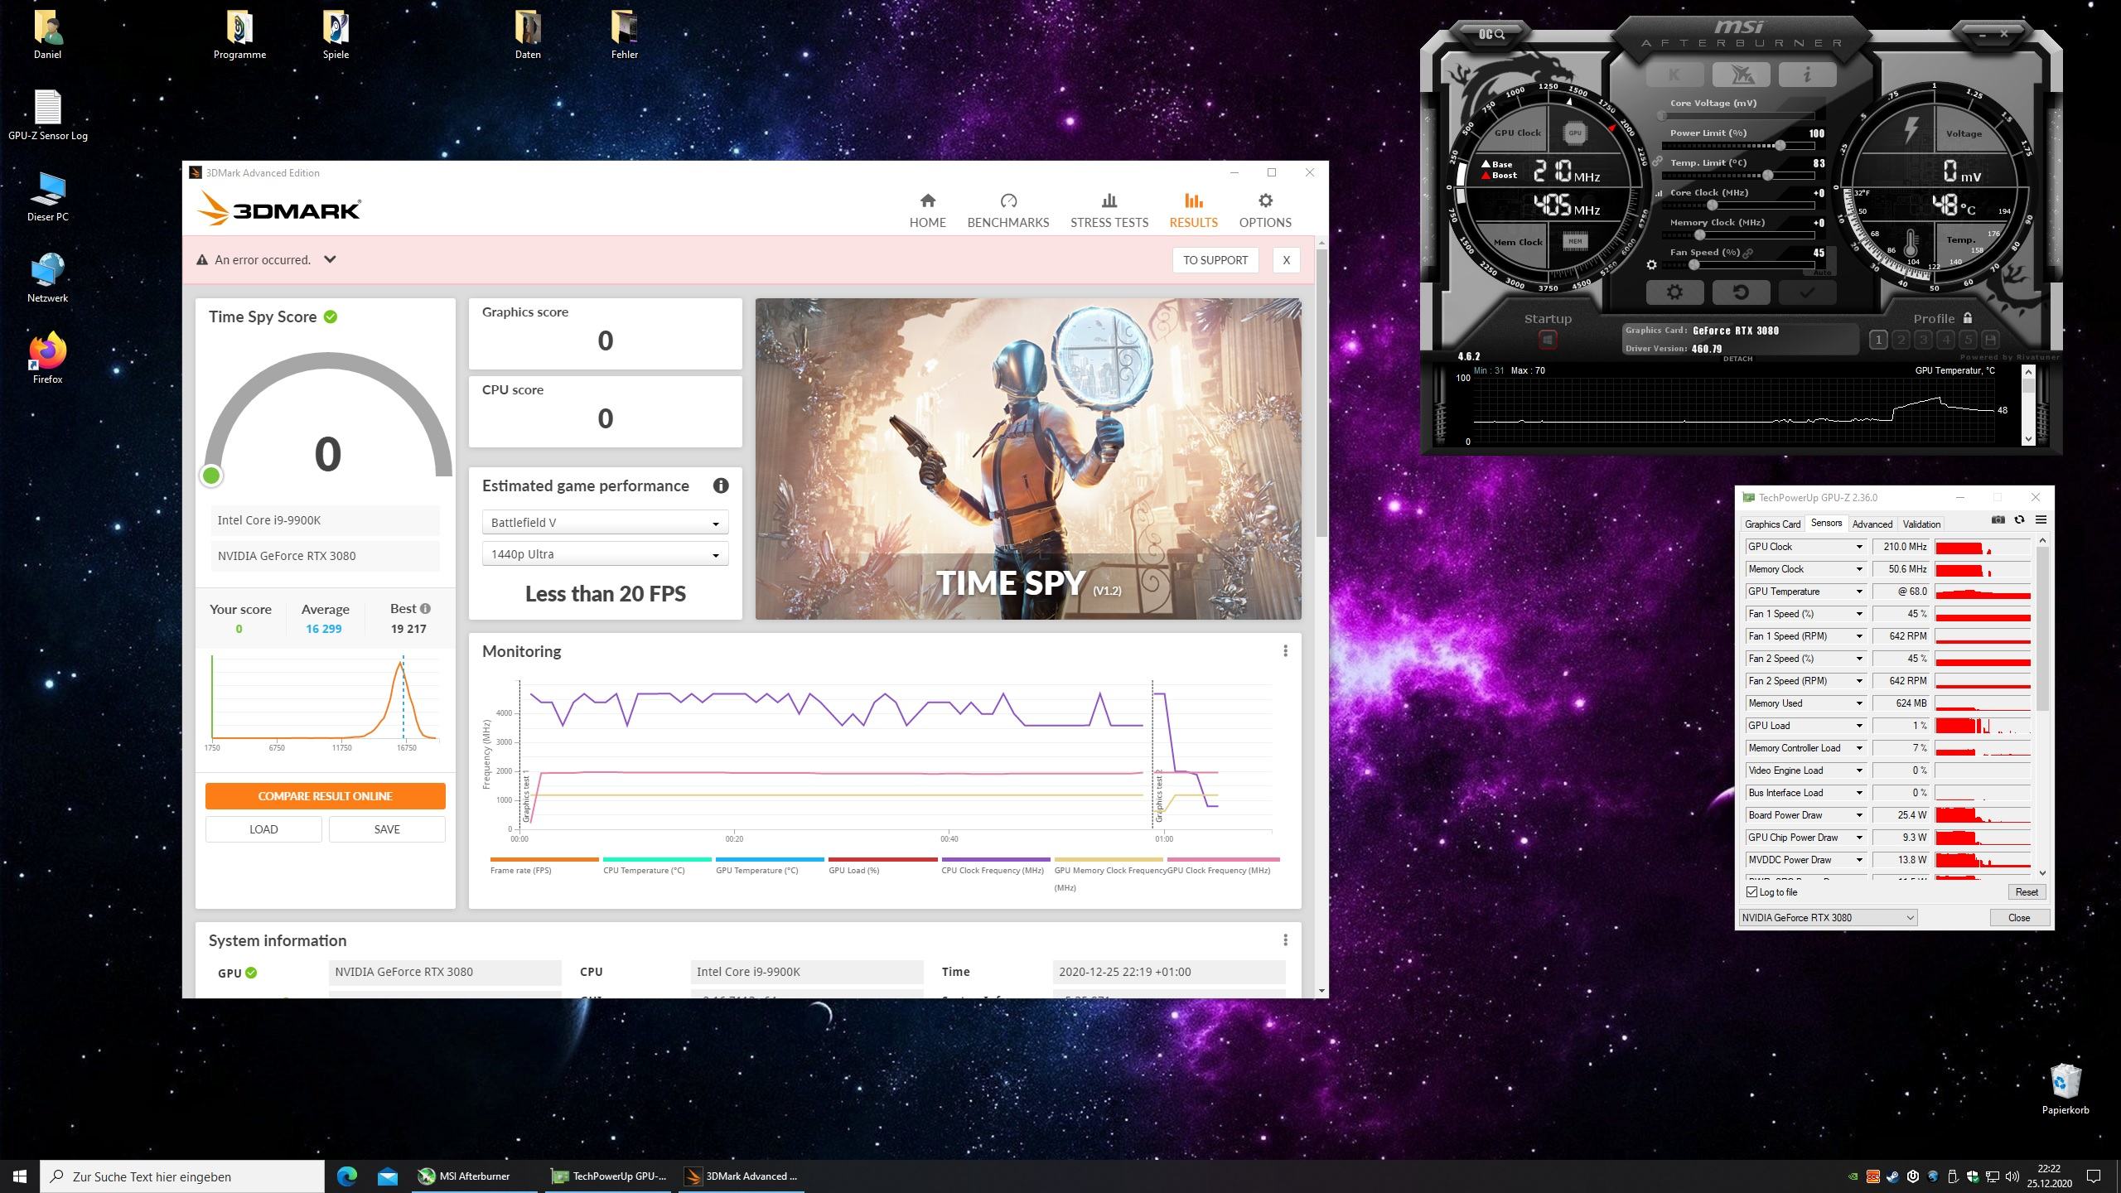Open the Afterburner information 'i' button

click(x=1807, y=75)
